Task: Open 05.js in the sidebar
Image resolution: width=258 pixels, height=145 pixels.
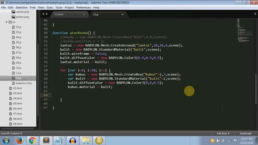Action: click(19, 42)
